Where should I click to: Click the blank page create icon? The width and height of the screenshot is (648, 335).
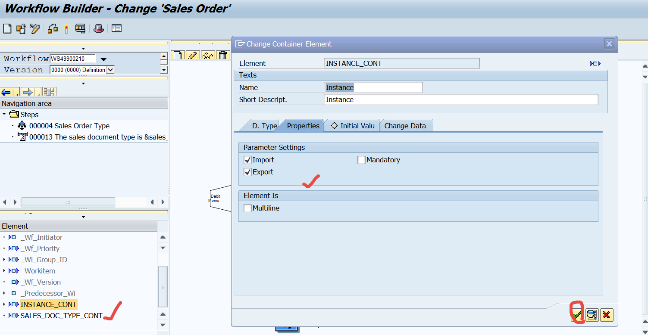(7, 29)
